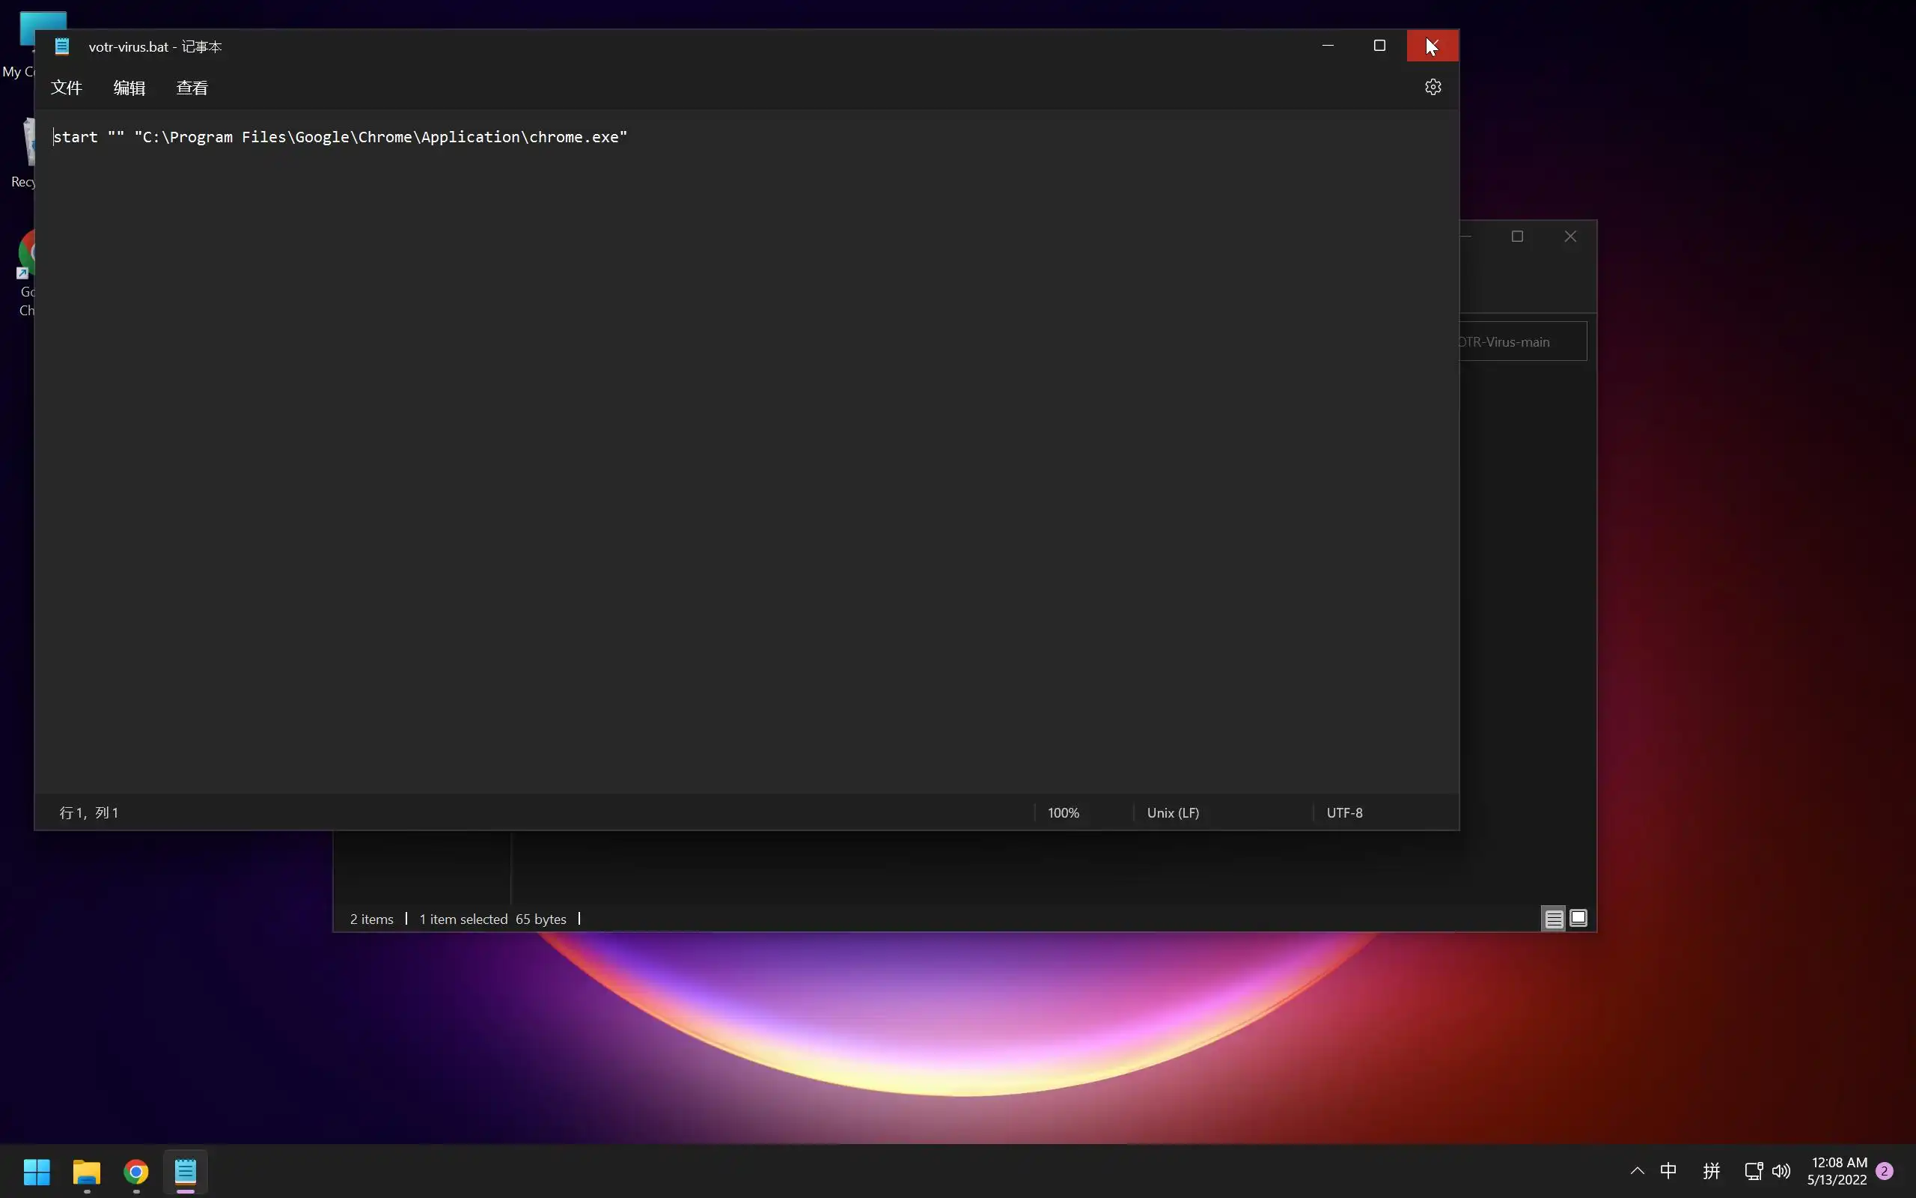Open the volume tray icon
The width and height of the screenshot is (1916, 1198).
[x=1781, y=1171]
